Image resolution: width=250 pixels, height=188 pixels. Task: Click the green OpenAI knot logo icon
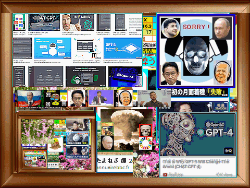[x=88, y=24]
